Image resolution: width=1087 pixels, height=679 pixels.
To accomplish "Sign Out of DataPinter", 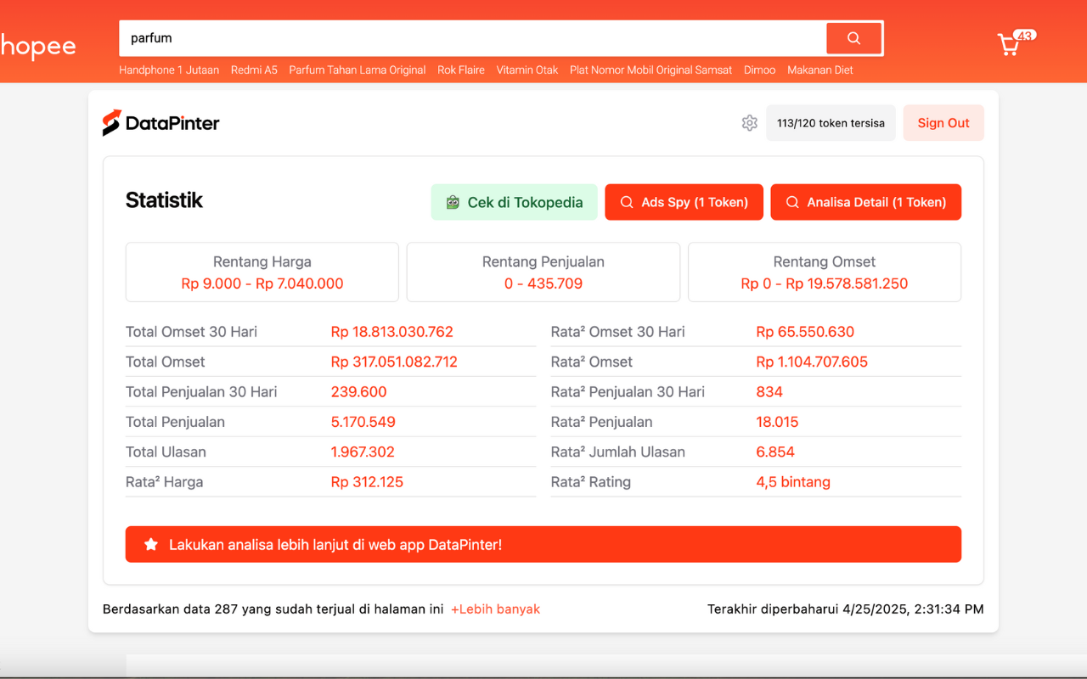I will point(943,123).
